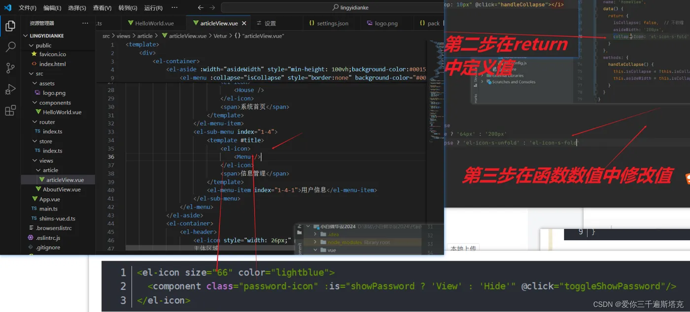This screenshot has width=690, height=312.
Task: Click the VS Code logo icon
Action: click(x=7, y=8)
